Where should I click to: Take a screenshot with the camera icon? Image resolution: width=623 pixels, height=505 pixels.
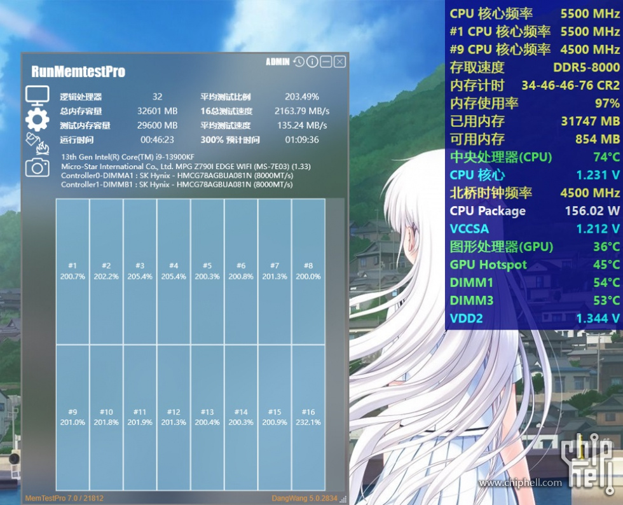click(x=38, y=167)
